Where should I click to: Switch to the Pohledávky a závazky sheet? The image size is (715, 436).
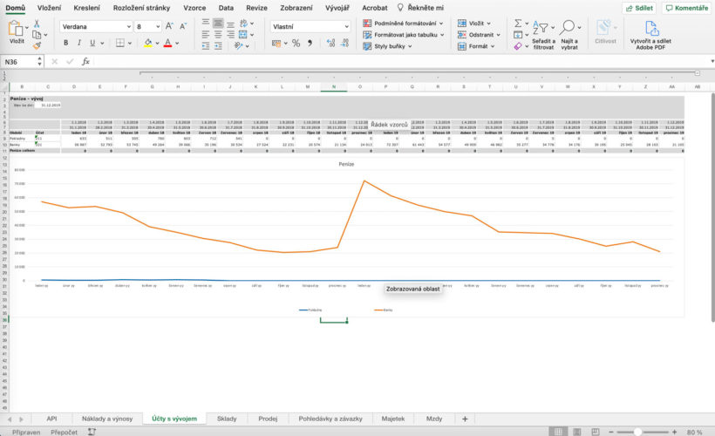tap(330, 419)
